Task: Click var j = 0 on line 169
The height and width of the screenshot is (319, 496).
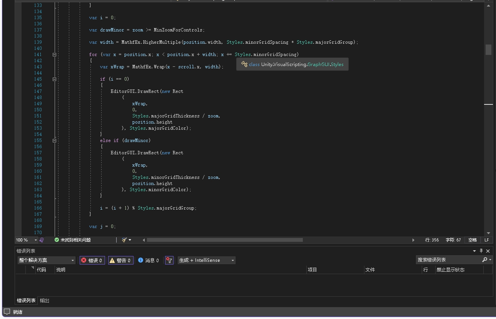Action: 102,226
